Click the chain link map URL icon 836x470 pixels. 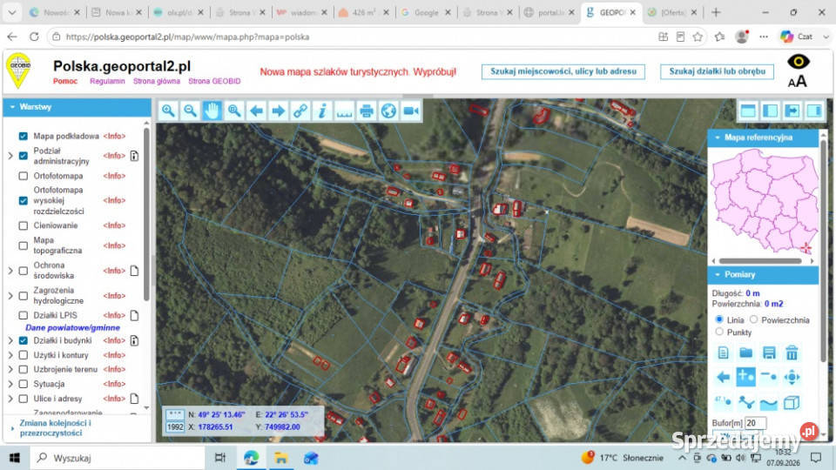(x=300, y=111)
